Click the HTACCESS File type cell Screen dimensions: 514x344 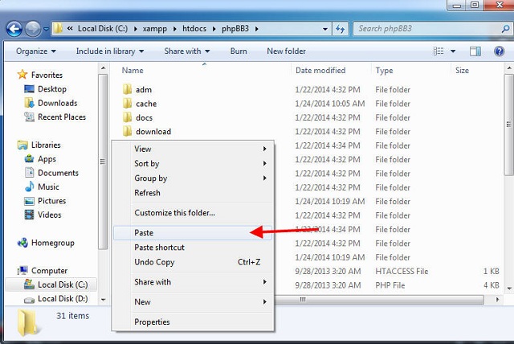(402, 271)
